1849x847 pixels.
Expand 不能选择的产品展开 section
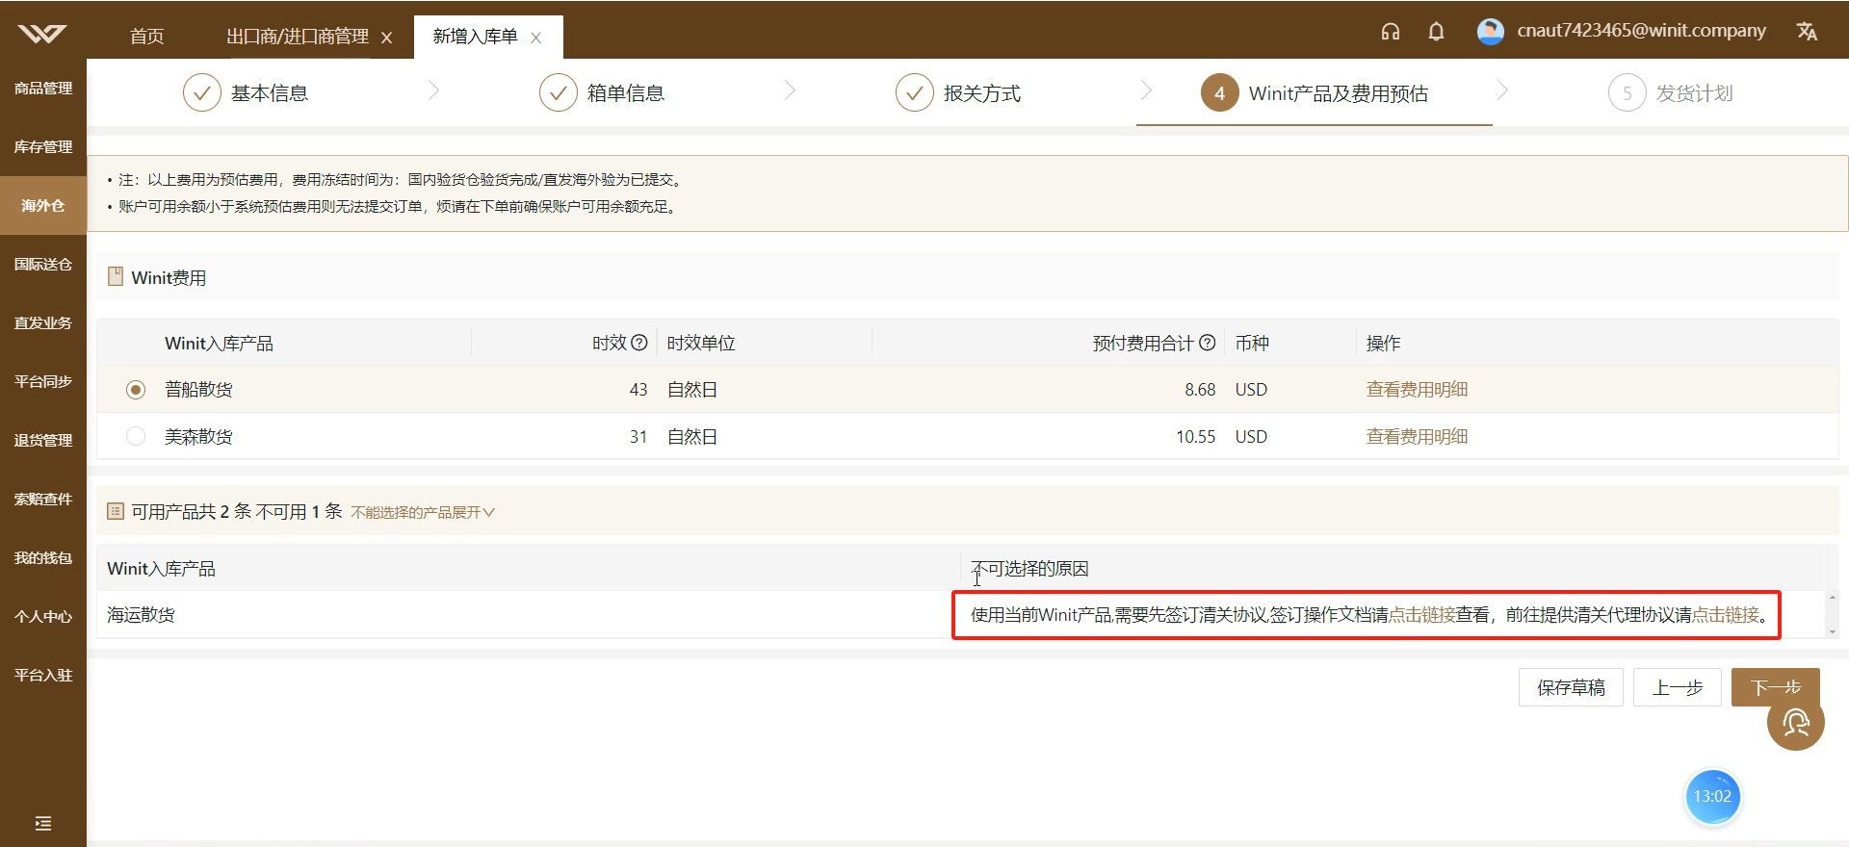pos(423,512)
